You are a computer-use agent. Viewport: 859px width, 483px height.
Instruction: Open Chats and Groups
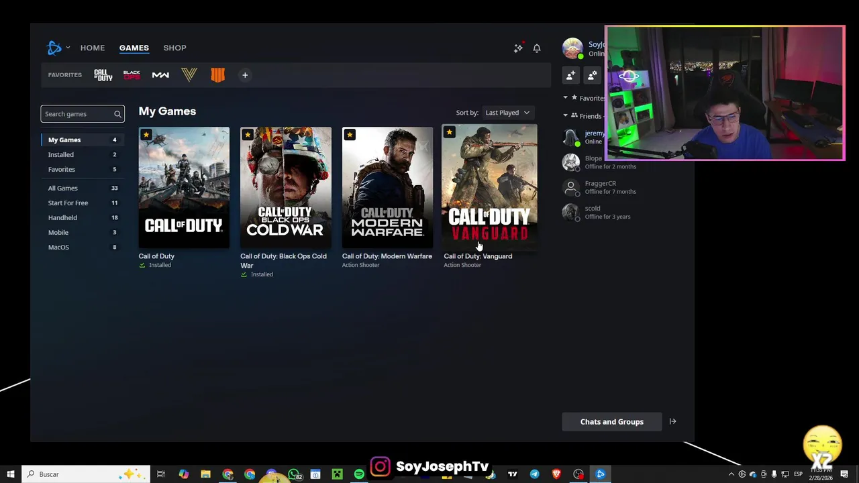[x=612, y=422]
